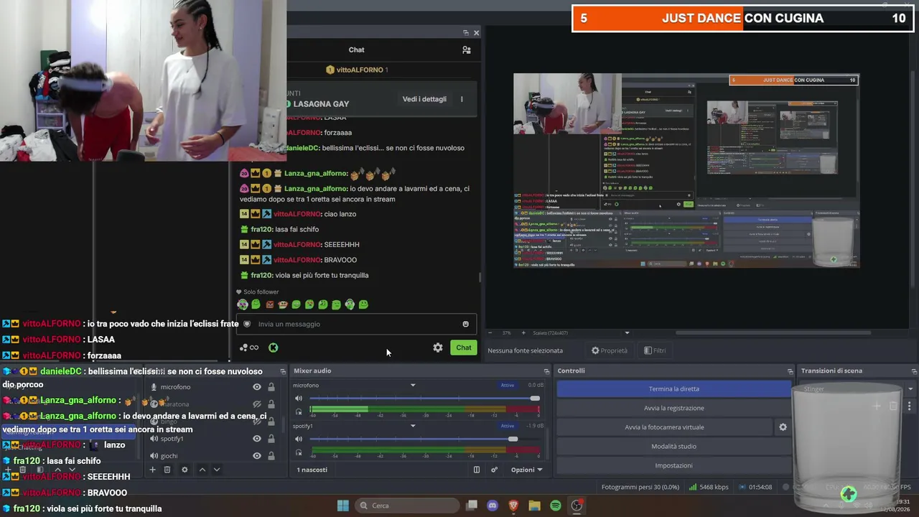Enable Modalità studio

[673, 447]
